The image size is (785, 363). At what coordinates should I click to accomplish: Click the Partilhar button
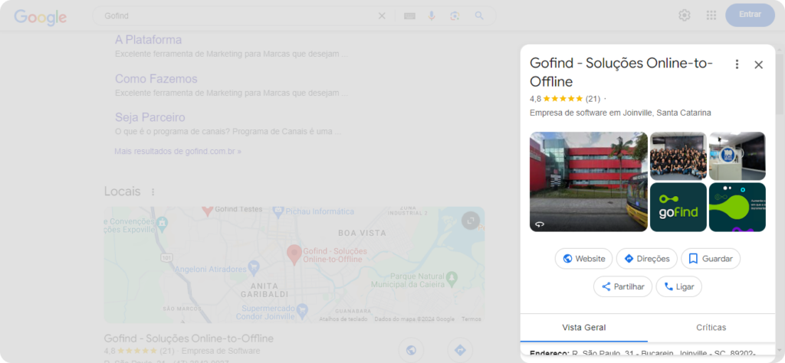[622, 286]
